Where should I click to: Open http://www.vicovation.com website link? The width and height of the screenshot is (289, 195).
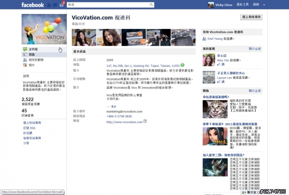click(x=125, y=122)
